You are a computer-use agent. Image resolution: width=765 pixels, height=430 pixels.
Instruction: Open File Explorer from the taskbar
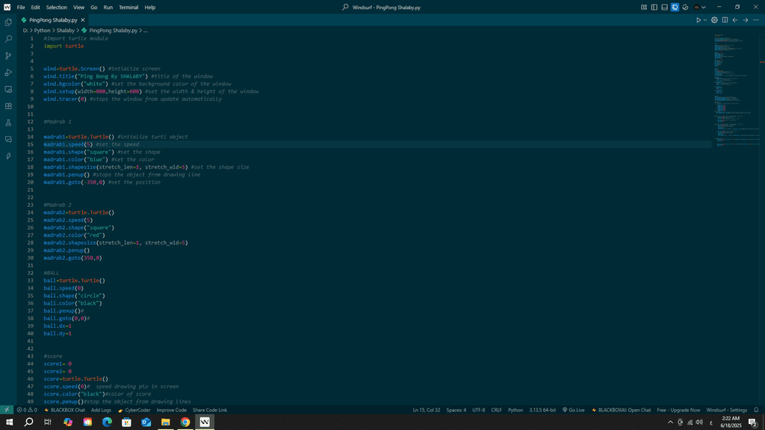[x=165, y=423]
